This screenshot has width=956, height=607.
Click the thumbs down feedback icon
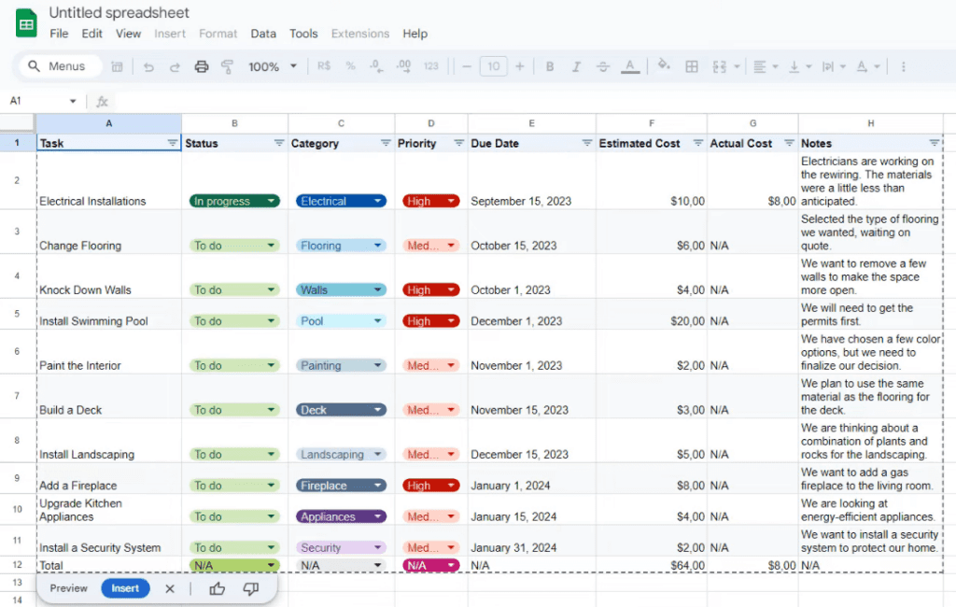click(x=250, y=588)
